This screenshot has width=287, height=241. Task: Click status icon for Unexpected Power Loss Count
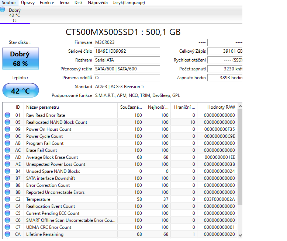[7, 164]
